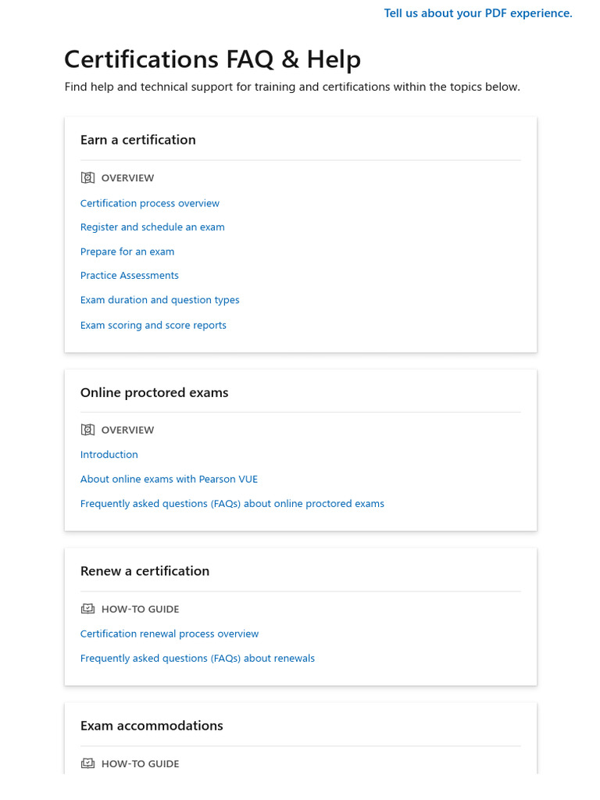Click the How-To Guide icon under Renew a certification
600x800 pixels.
(x=87, y=609)
